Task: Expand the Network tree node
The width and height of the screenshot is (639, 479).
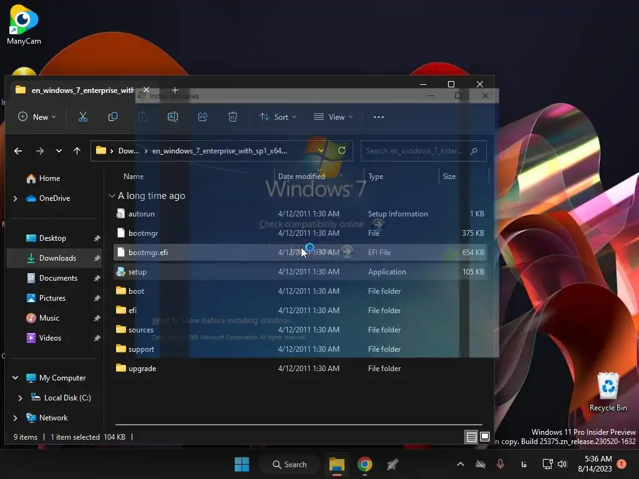Action: click(x=16, y=418)
